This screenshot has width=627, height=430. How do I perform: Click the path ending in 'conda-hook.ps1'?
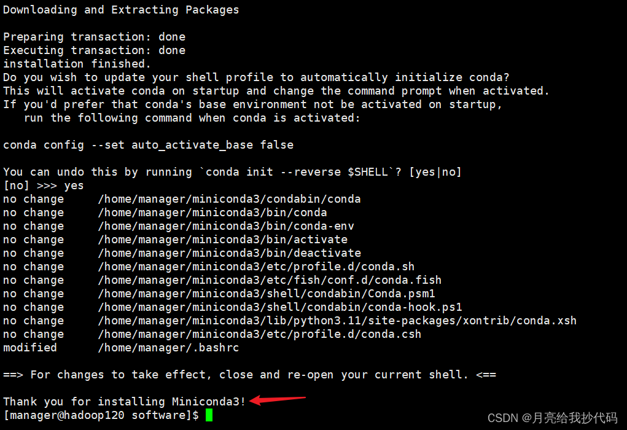point(280,307)
